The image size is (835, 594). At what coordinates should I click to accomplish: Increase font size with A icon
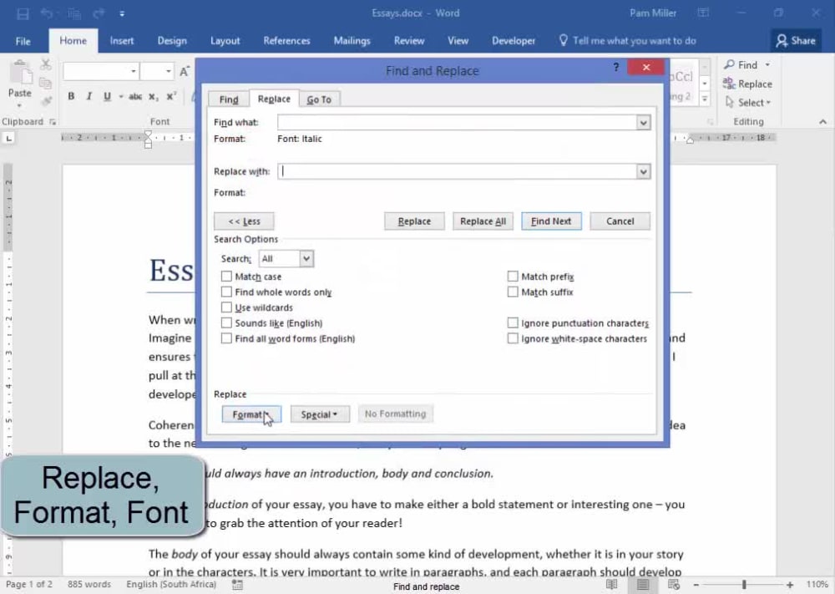(185, 71)
